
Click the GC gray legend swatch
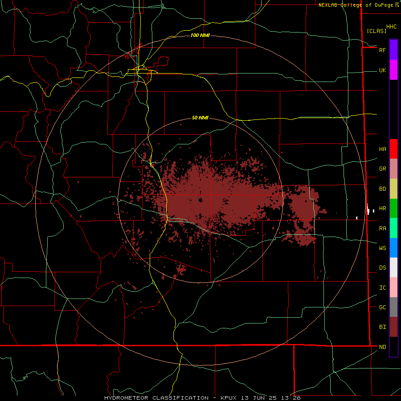(x=393, y=307)
